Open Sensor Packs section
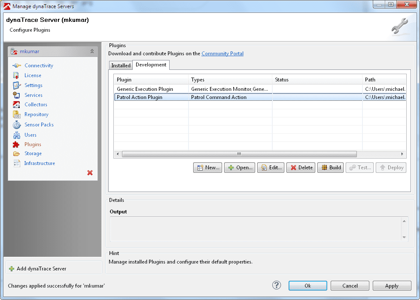 pyautogui.click(x=39, y=125)
